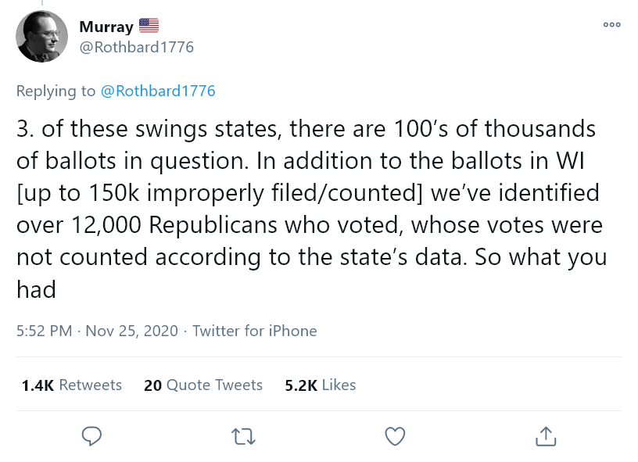Click the '5.2K' likes count number
The width and height of the screenshot is (638, 462).
(301, 385)
